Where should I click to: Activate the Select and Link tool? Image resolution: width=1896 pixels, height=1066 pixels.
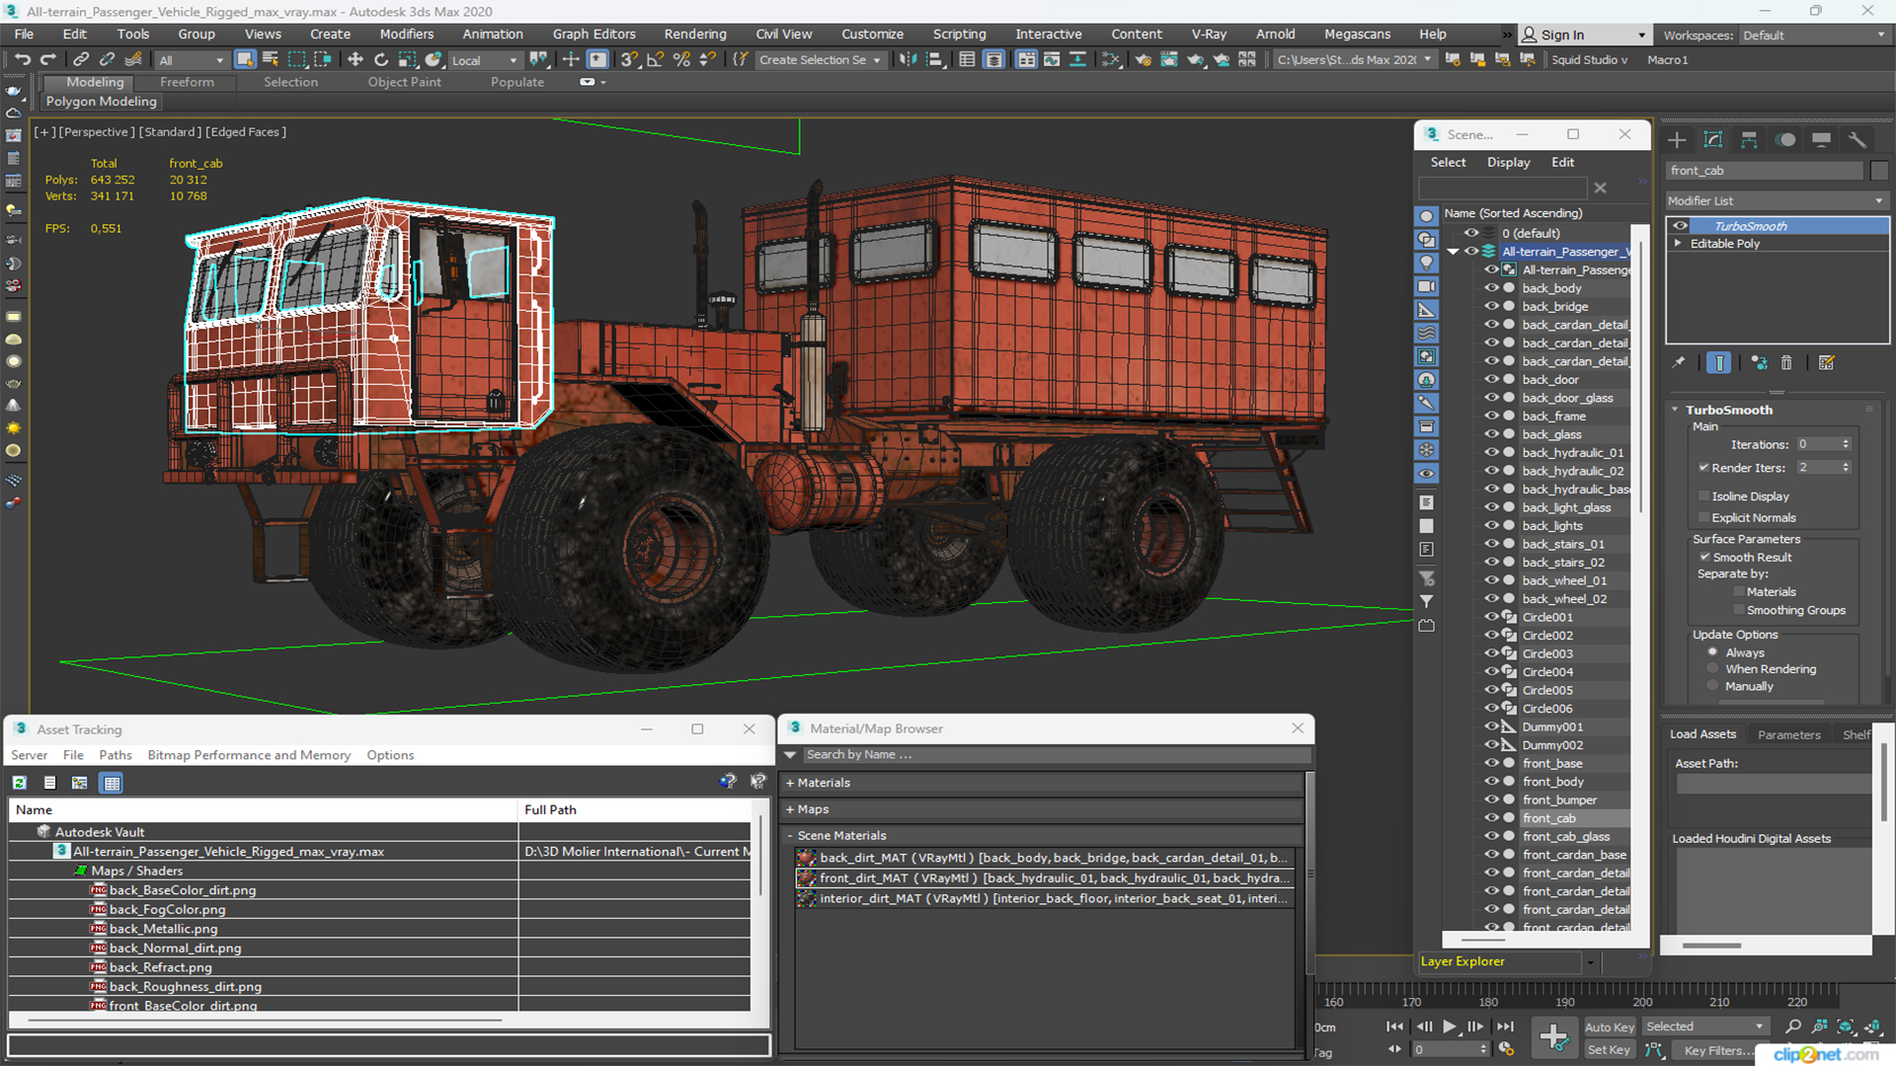point(81,59)
